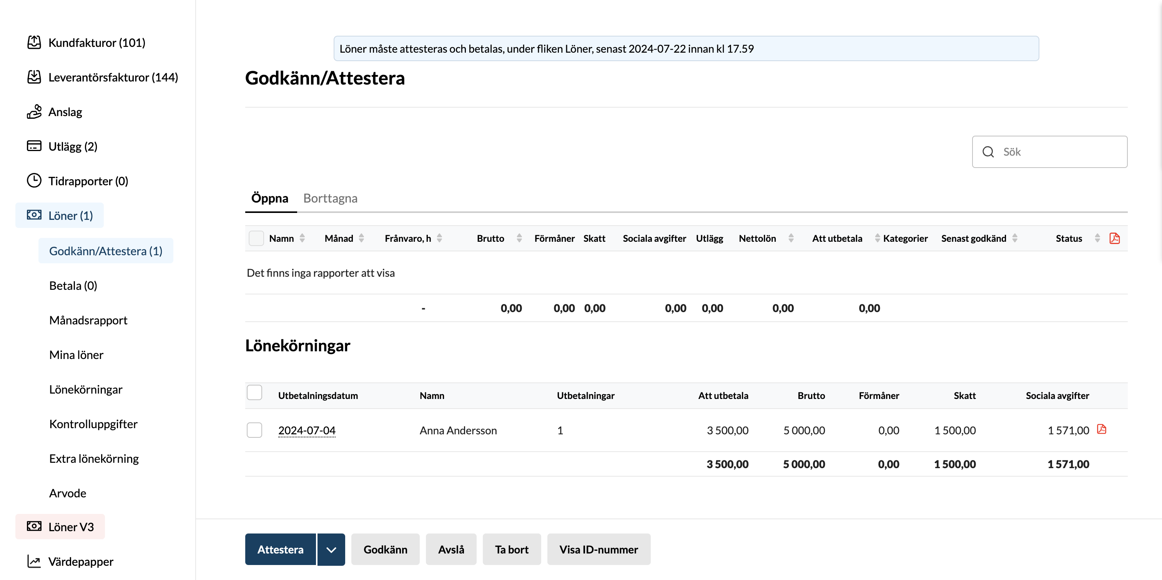Switch to the Borttagna tab

(x=330, y=198)
